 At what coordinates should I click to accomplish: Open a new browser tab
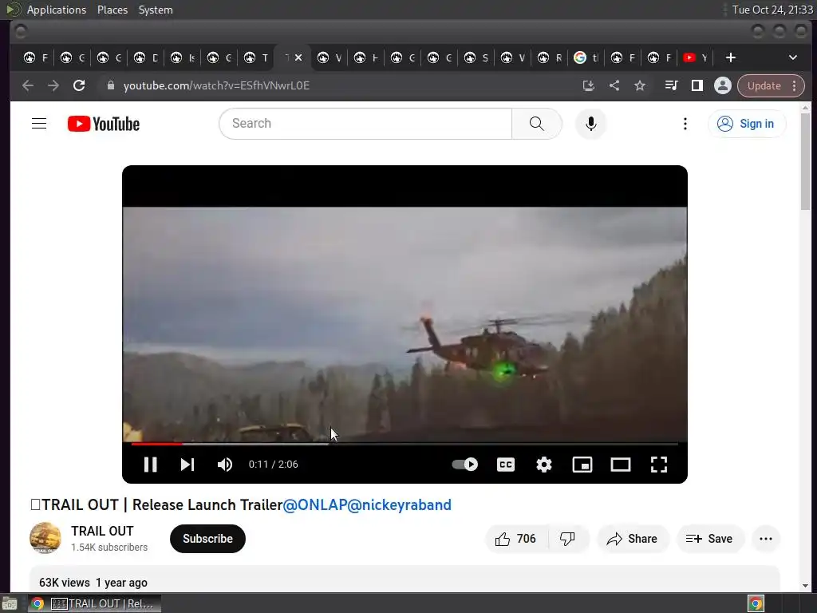(x=731, y=57)
